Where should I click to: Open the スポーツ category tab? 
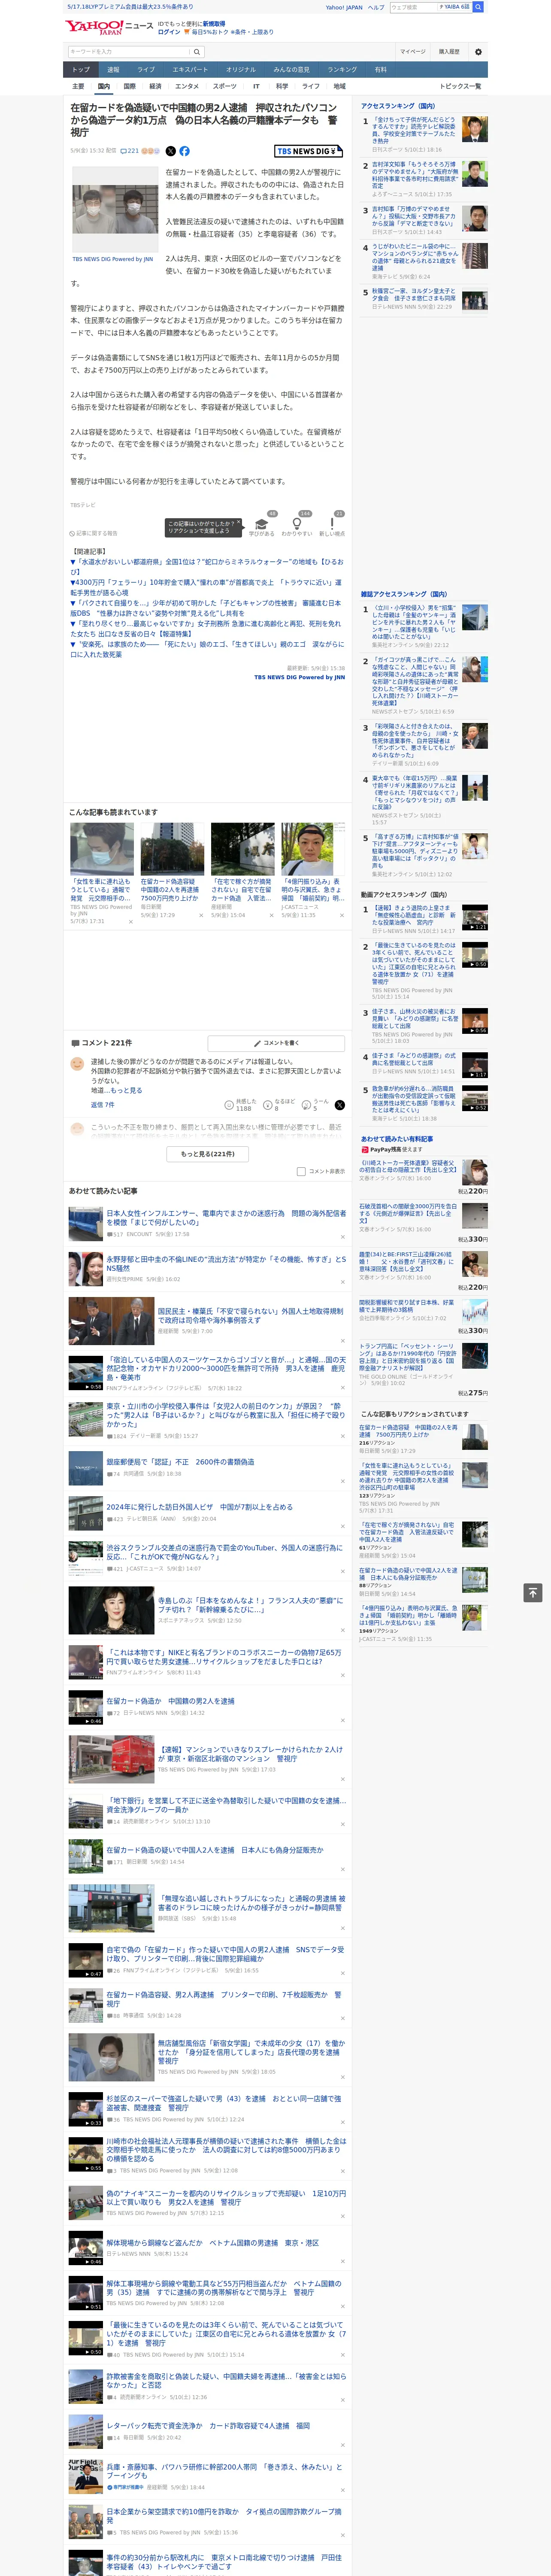(225, 86)
